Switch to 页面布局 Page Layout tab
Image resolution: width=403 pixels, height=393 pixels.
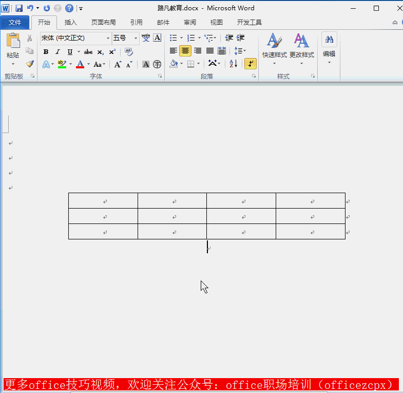pyautogui.click(x=104, y=23)
